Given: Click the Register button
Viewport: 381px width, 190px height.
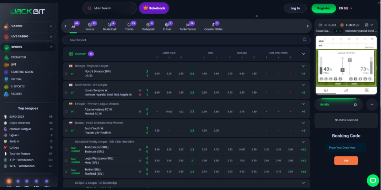Looking at the screenshot, I should pos(324,8).
